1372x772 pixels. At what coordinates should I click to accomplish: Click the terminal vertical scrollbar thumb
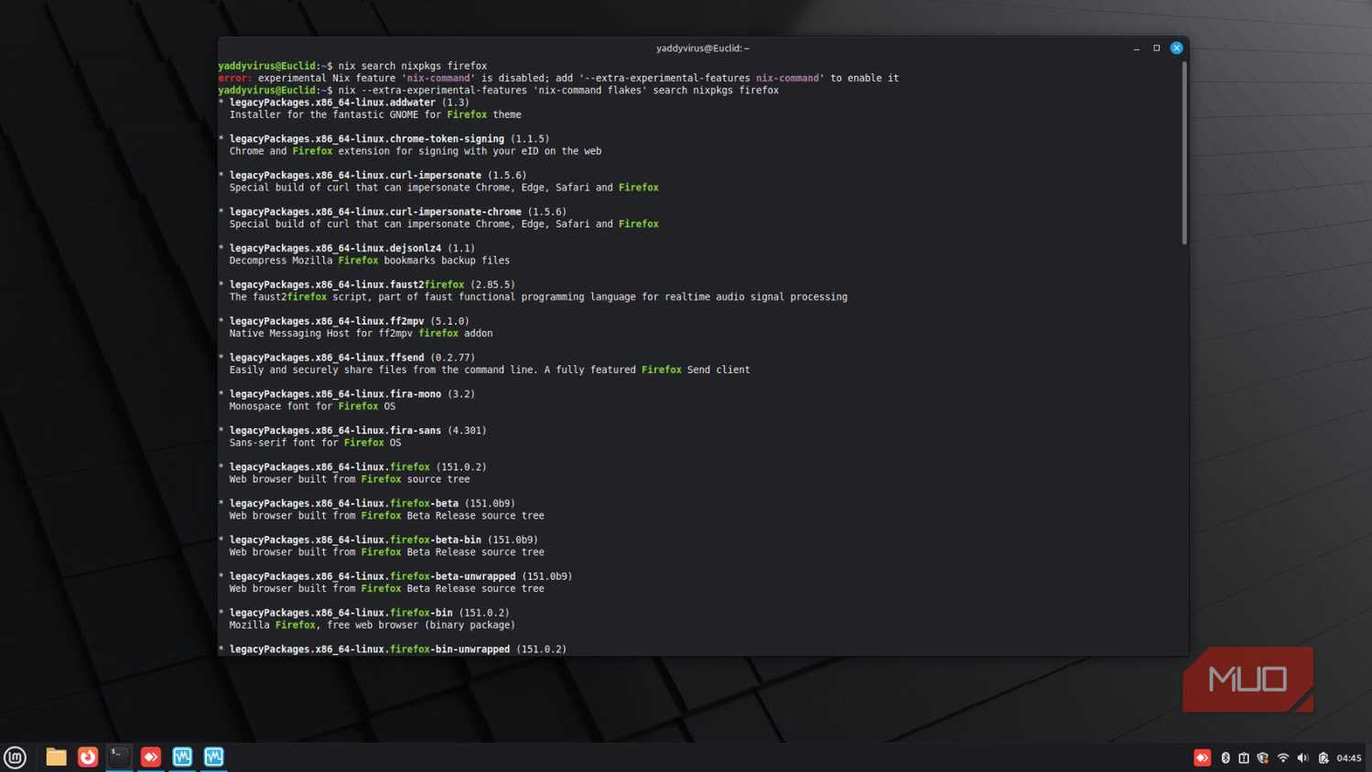1184,153
